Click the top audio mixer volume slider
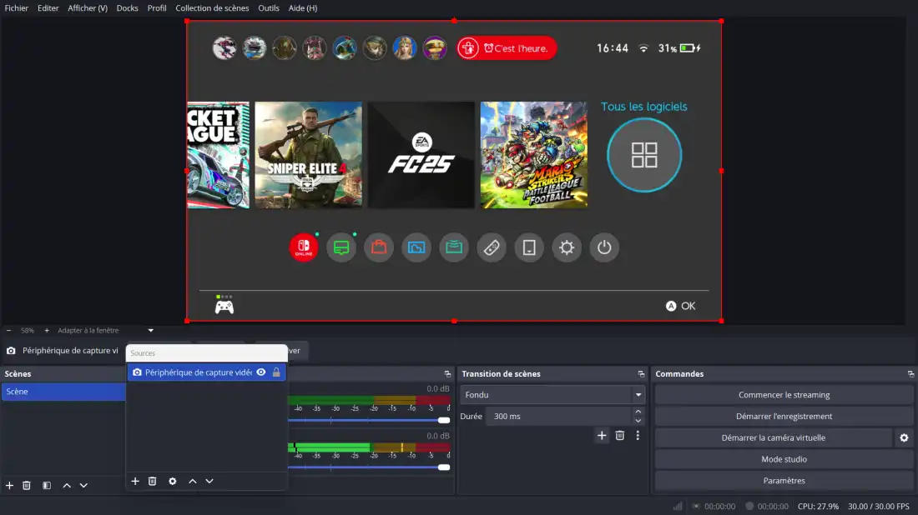This screenshot has height=515, width=918. click(x=367, y=420)
